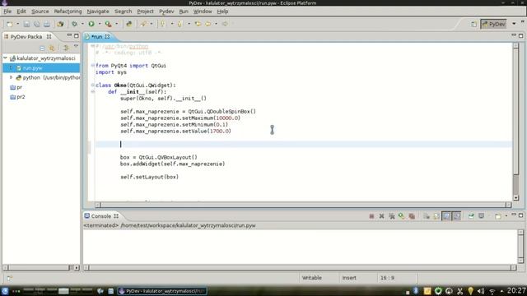
Task: Click Remove Launch X icon in Console
Action: click(381, 216)
